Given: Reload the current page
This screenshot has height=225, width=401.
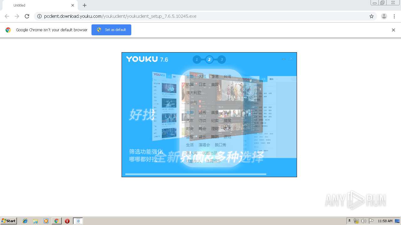Looking at the screenshot, I should point(27,16).
